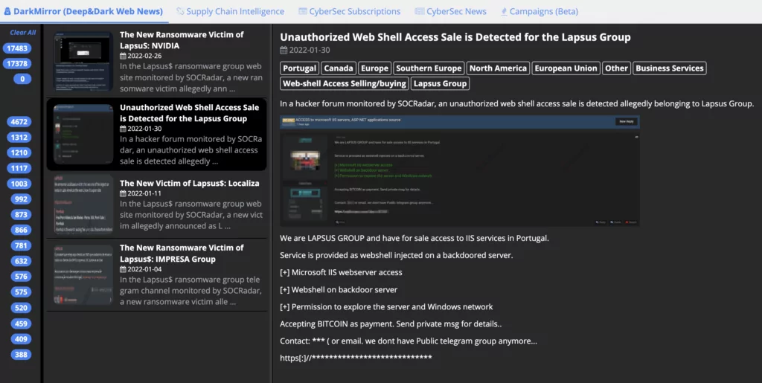Go to CyberSec News tab
This screenshot has height=383, width=762.
click(x=450, y=11)
